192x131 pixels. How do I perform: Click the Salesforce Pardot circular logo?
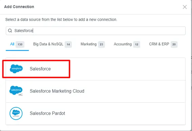point(16,113)
